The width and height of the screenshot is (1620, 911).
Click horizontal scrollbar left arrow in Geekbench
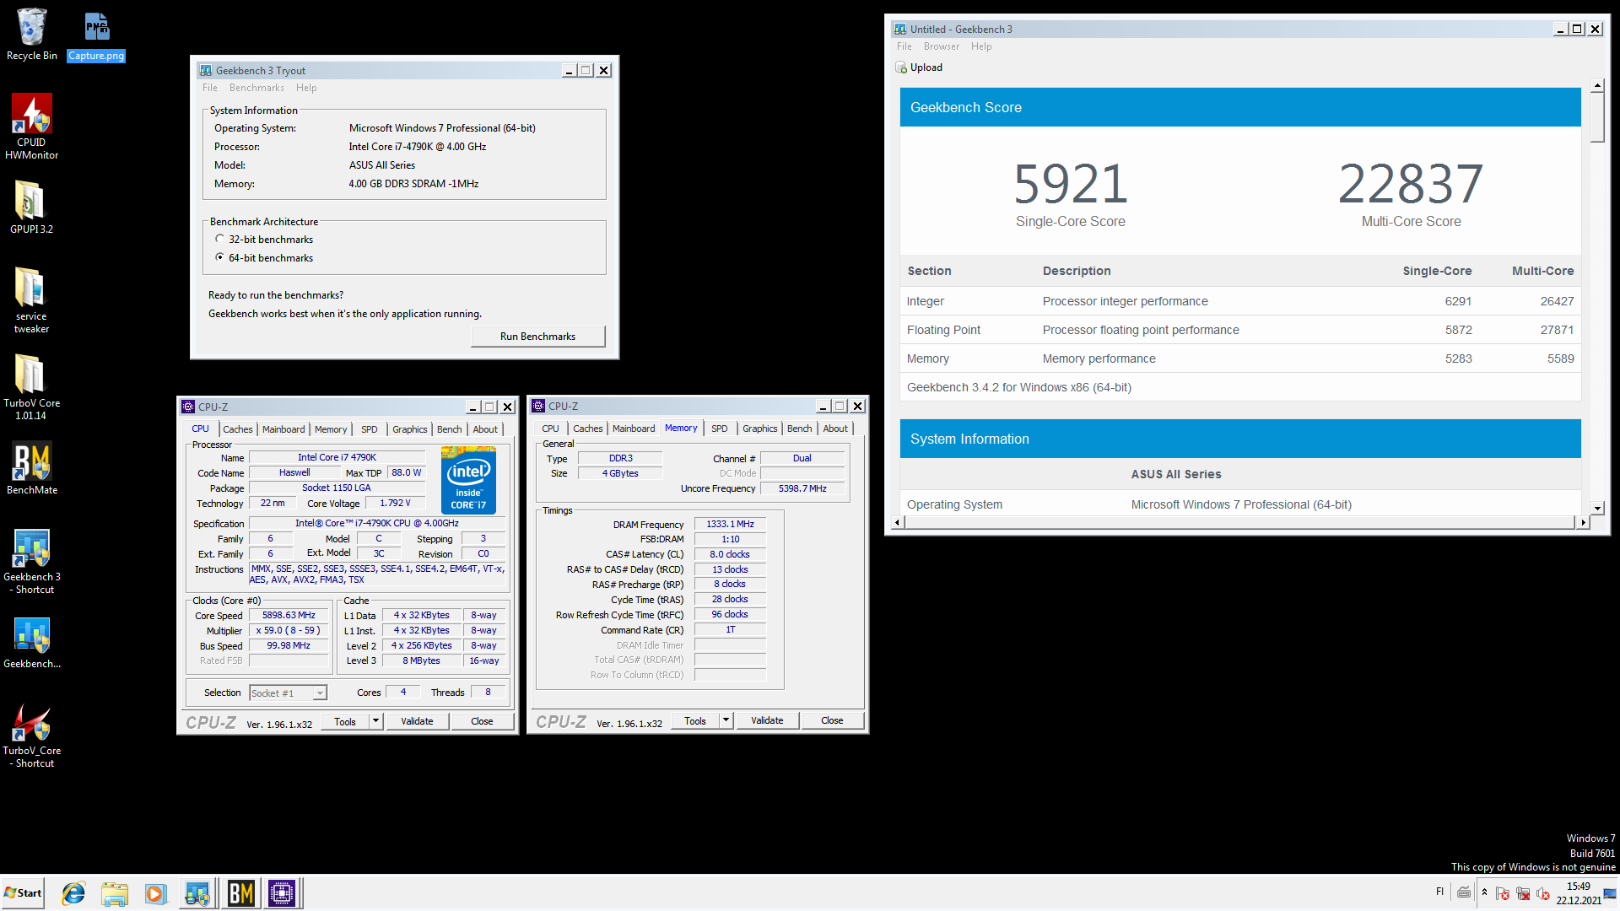[897, 522]
